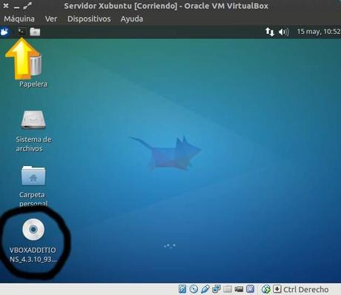
Task: Open the Dispositivos menu
Action: (89, 19)
